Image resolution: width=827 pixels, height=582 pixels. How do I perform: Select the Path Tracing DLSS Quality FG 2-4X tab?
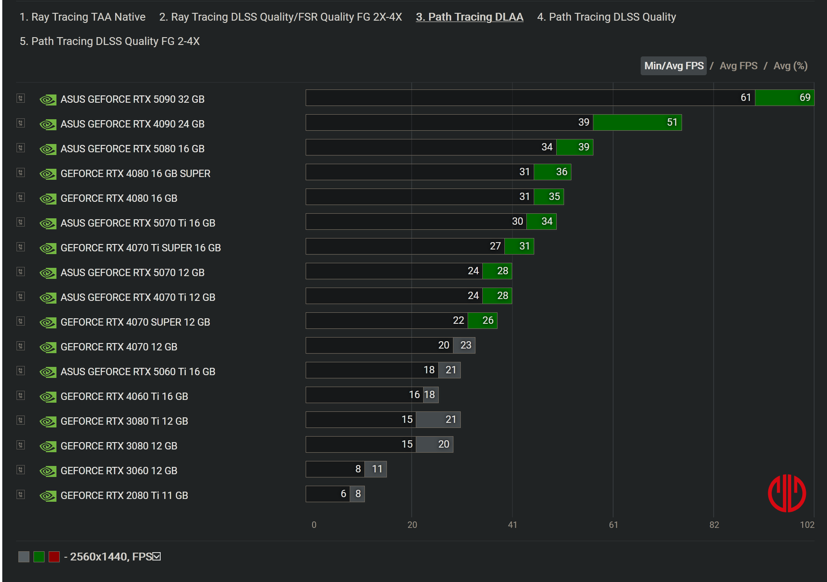110,41
